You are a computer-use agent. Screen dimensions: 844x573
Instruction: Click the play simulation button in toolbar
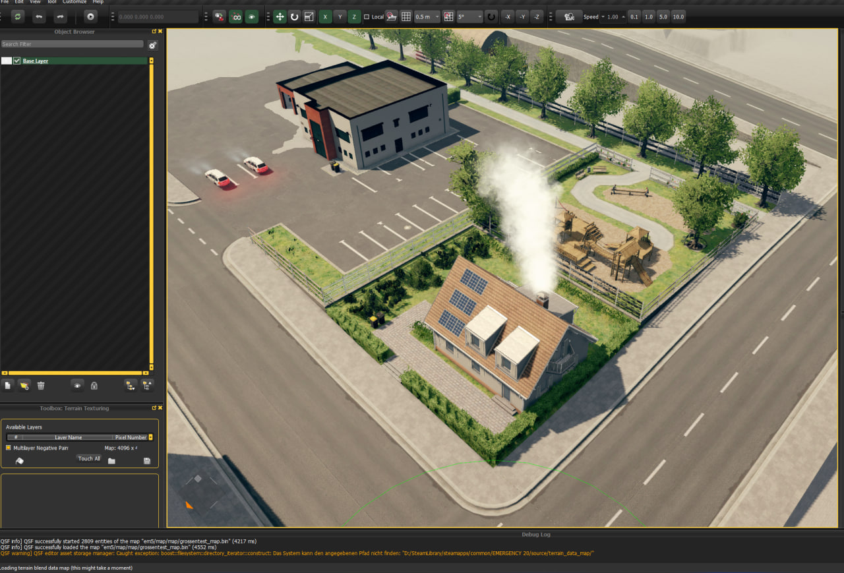(x=90, y=16)
